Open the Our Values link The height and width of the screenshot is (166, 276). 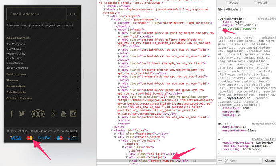tap(14, 49)
